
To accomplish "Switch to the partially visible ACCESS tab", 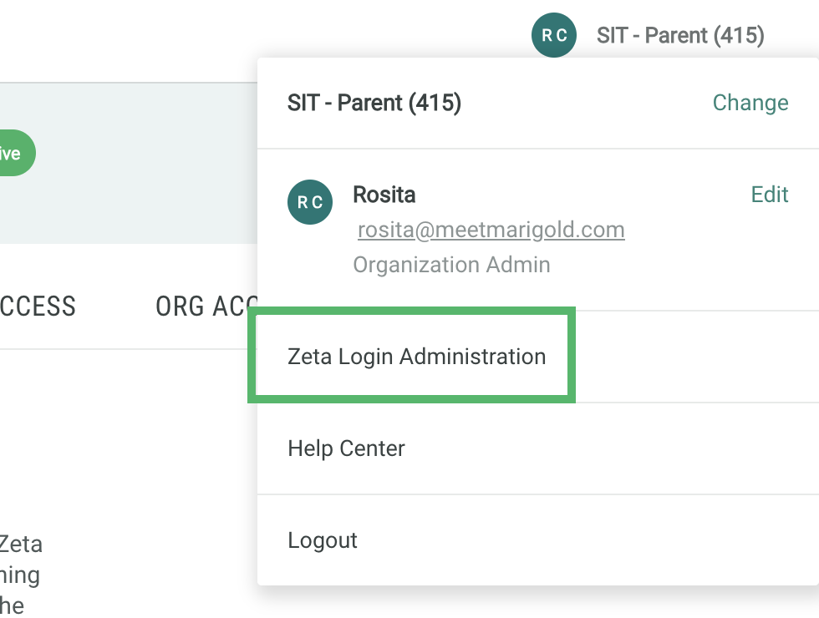I will [x=38, y=306].
